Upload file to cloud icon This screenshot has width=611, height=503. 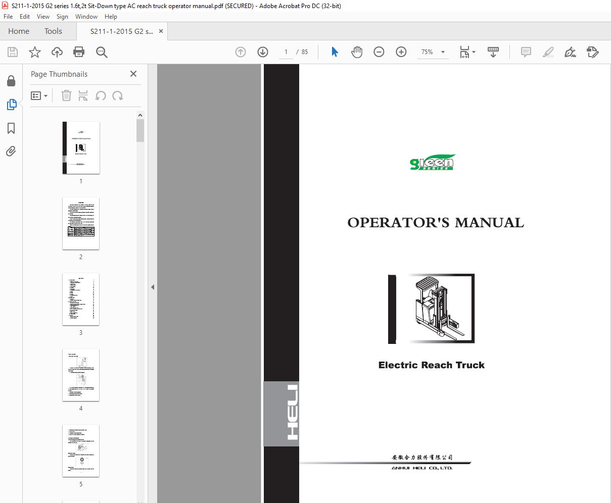click(57, 52)
